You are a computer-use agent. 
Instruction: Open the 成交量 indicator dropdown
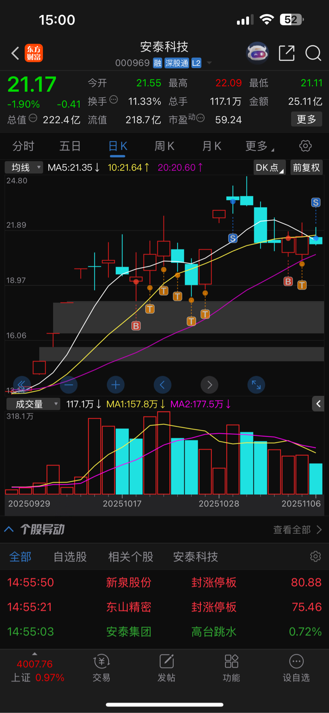(x=33, y=404)
